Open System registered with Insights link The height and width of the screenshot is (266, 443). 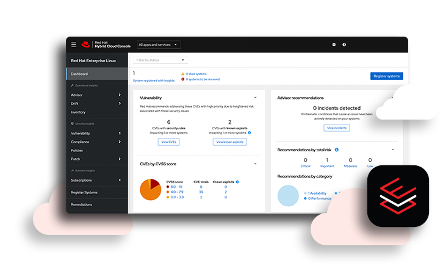154,81
